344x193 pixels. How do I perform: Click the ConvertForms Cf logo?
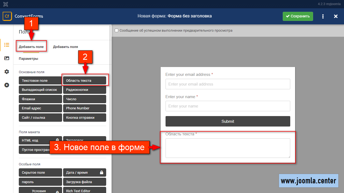tap(7, 16)
